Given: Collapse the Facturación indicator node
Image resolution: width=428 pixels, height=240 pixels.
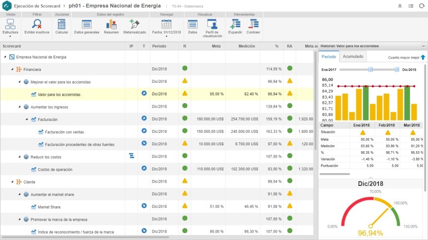Looking at the screenshot, I should (x=27, y=120).
